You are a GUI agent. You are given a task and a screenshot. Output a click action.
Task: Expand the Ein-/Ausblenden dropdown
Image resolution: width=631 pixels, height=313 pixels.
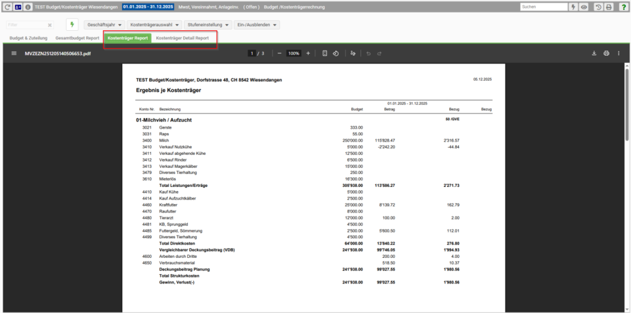pos(257,24)
